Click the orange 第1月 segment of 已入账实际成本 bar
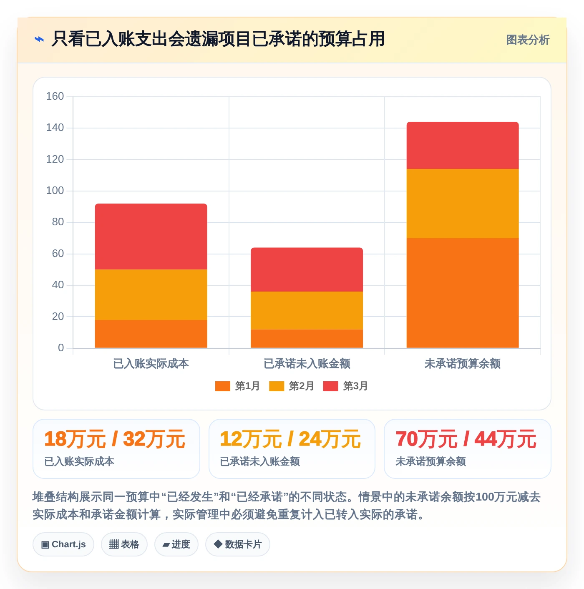The image size is (584, 589). (x=151, y=334)
